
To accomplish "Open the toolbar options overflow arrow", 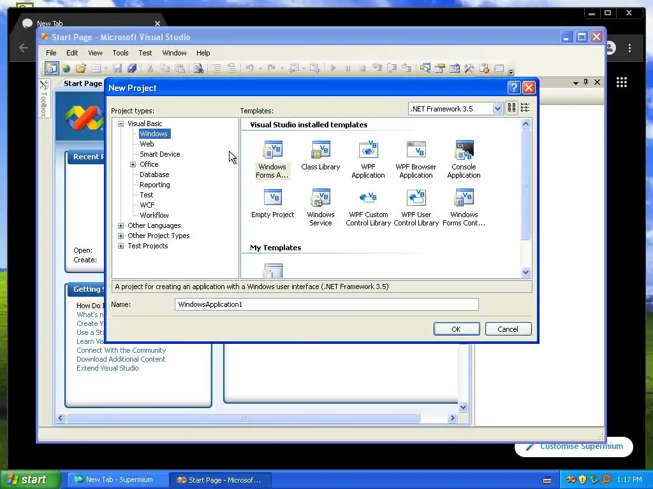I will (511, 71).
